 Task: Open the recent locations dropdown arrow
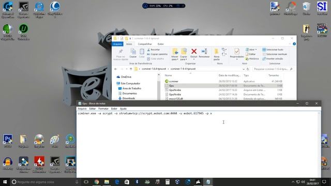click(126, 69)
